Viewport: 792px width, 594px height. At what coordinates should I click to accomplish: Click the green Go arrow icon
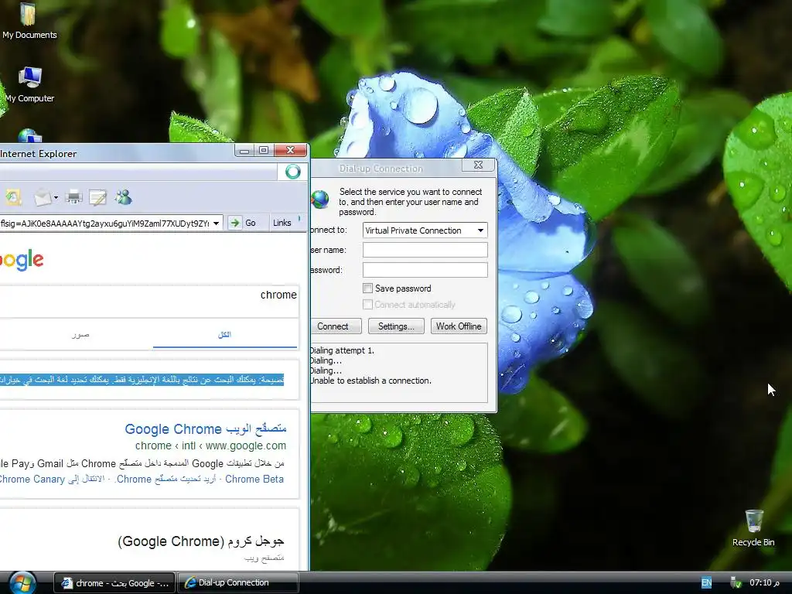235,223
